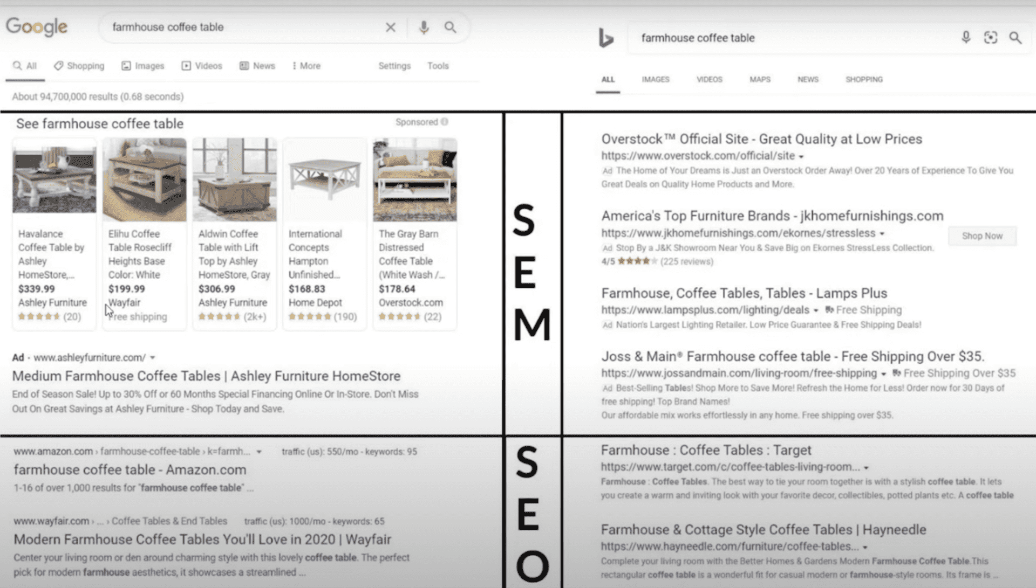The height and width of the screenshot is (588, 1036).
Task: Open Farmhouse & Cottage Style Hayneedle result
Action: click(x=764, y=530)
